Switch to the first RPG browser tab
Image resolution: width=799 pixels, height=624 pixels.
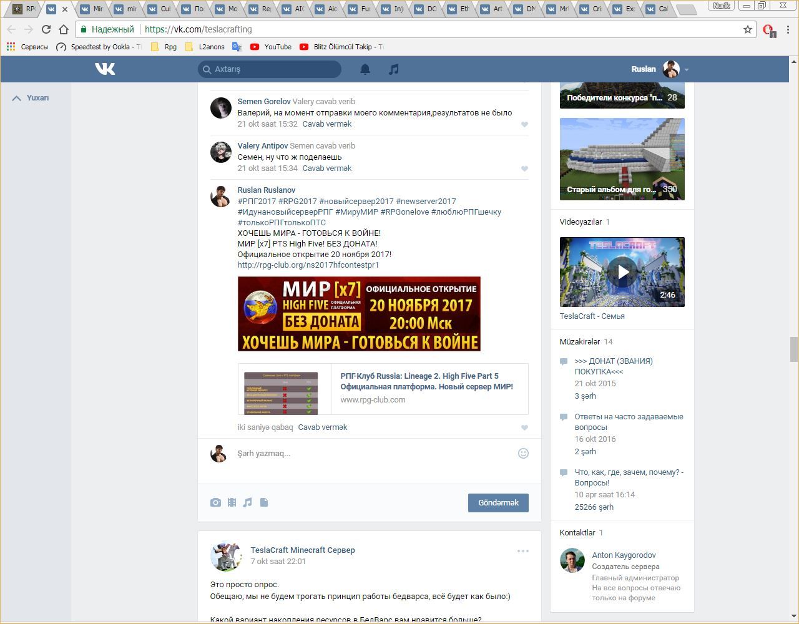[x=25, y=9]
